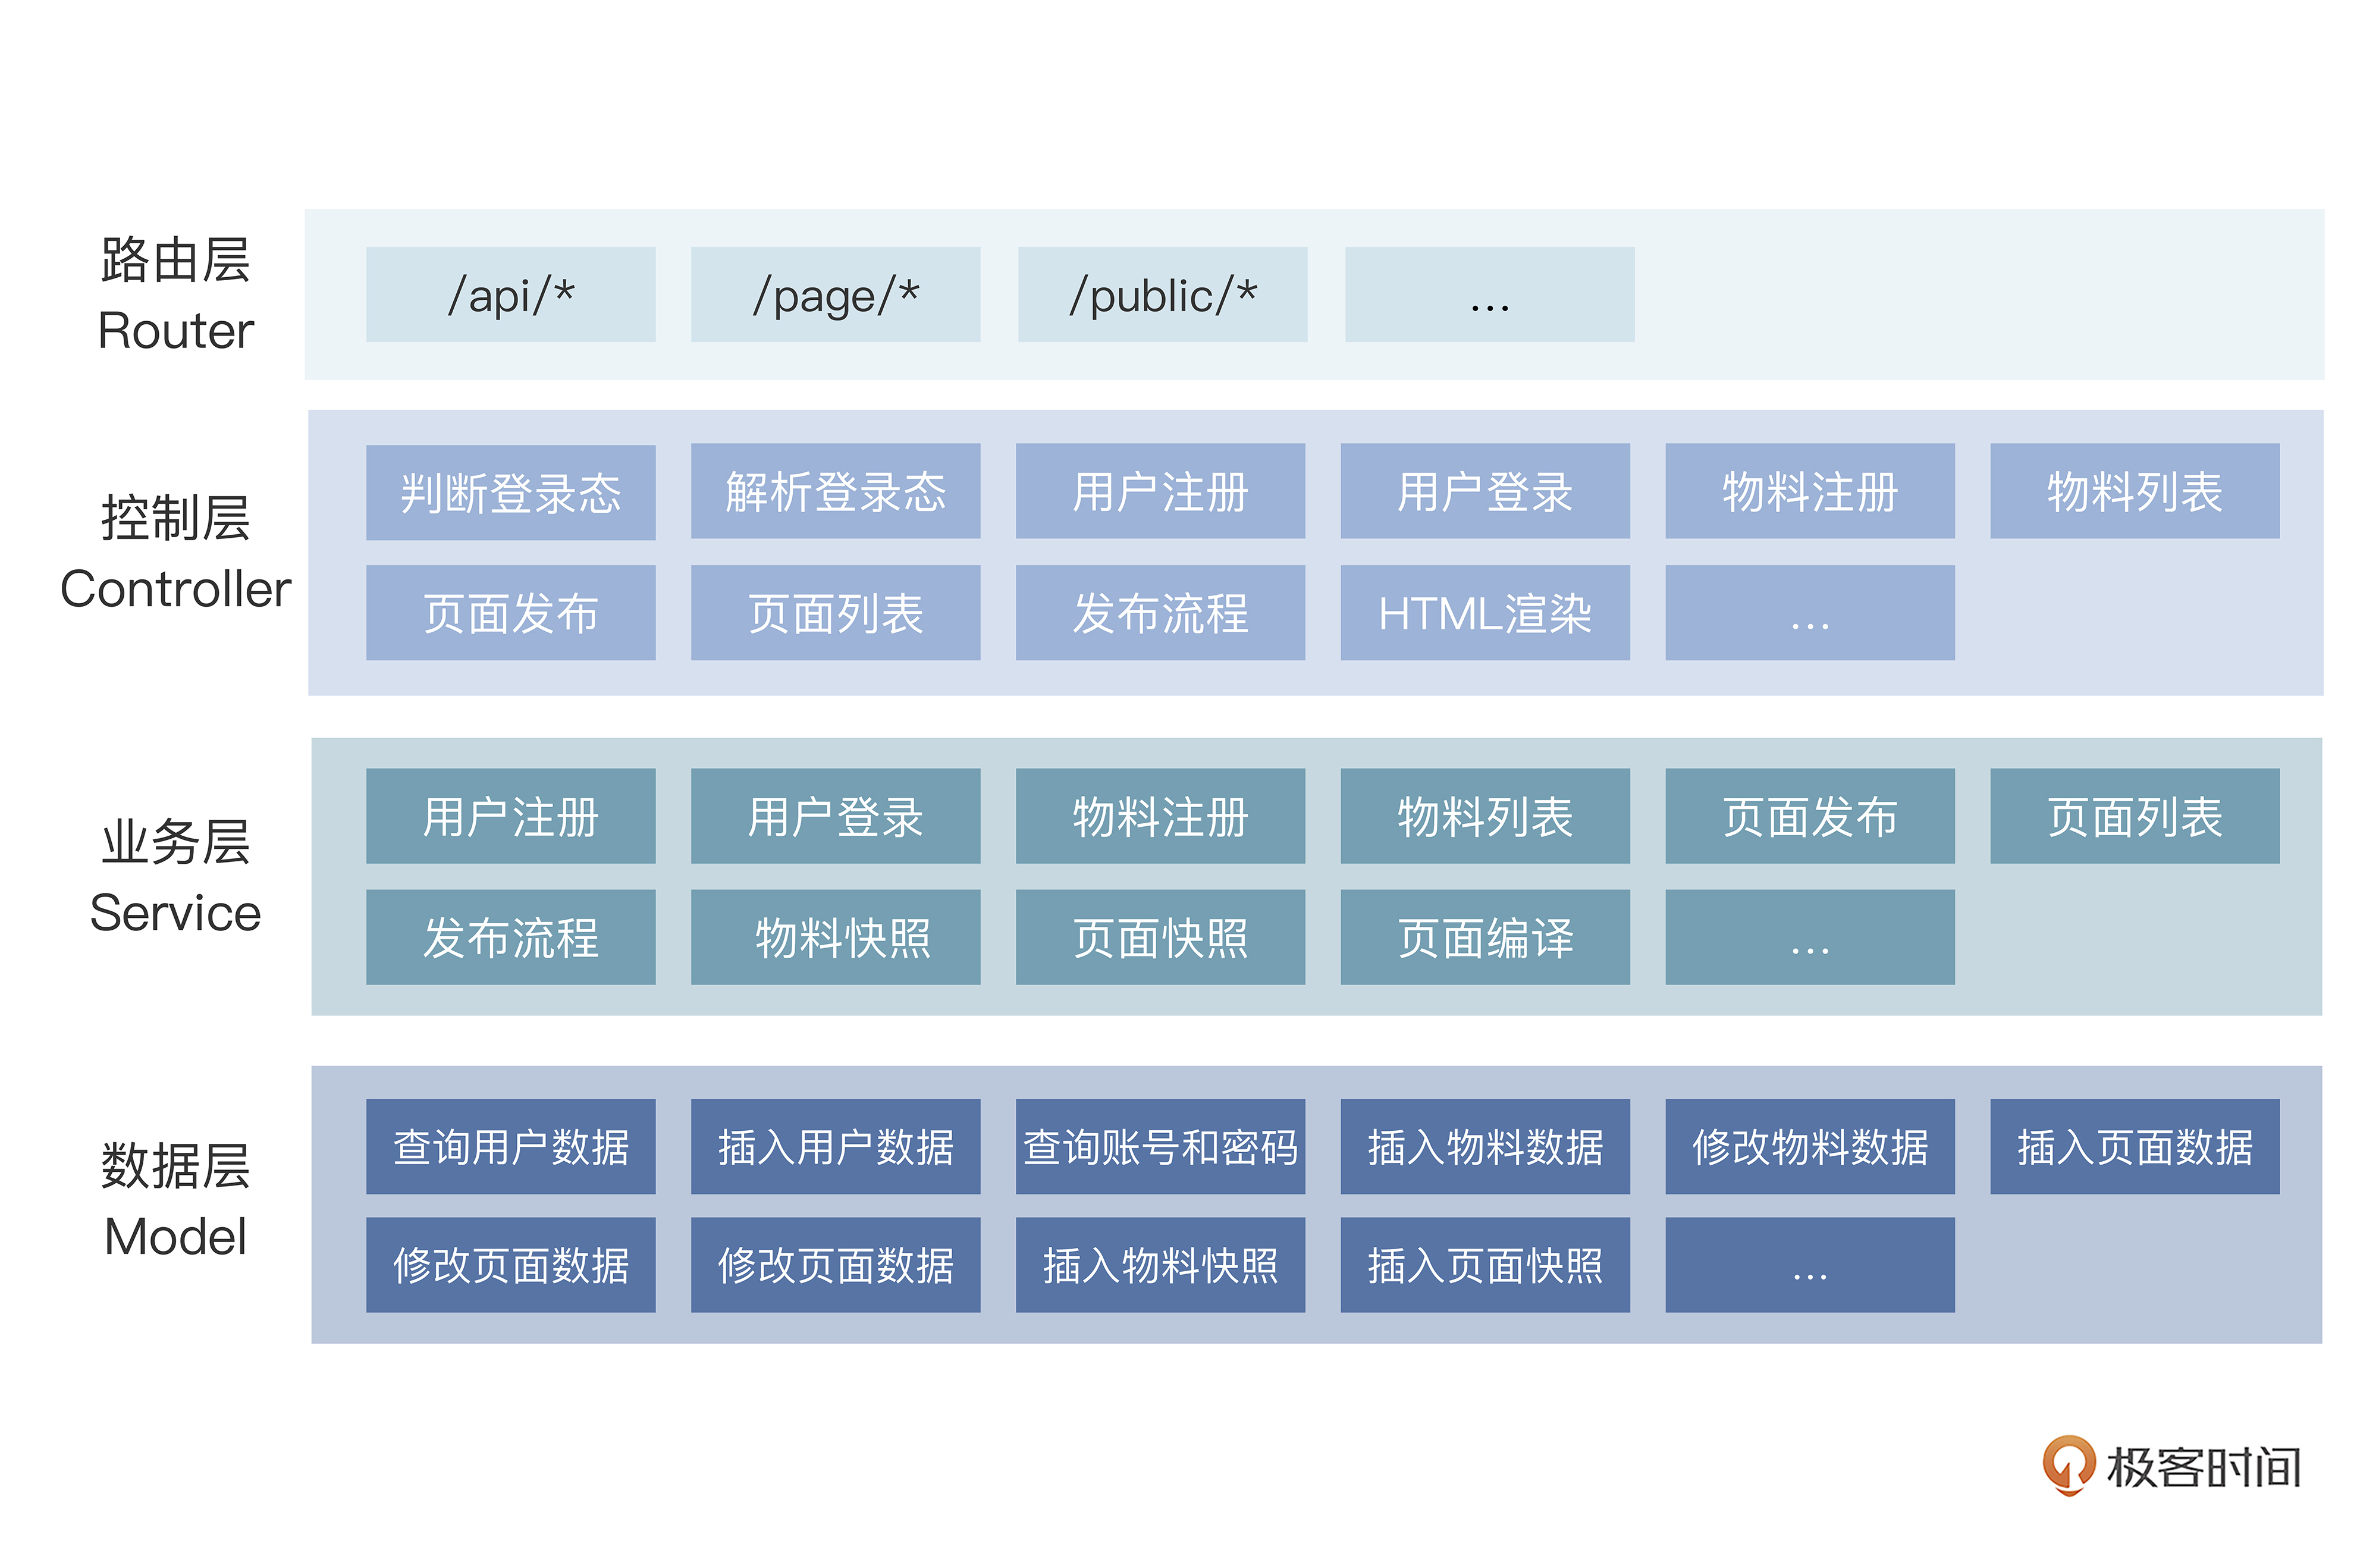This screenshot has width=2379, height=1568.
Task: Click the ellipsis box in Router row
Action: [x=1489, y=295]
